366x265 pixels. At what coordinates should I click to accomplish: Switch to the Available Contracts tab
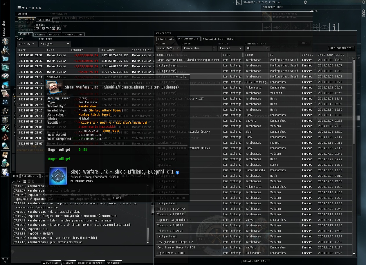coord(218,39)
